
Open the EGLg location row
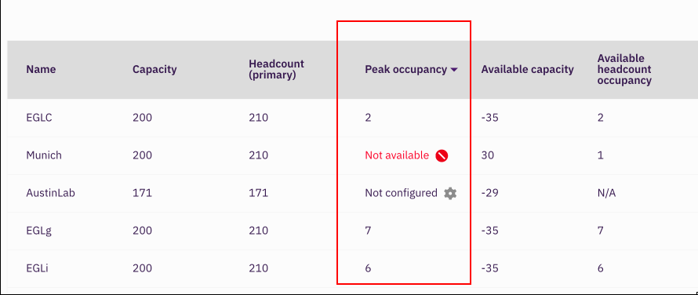click(x=353, y=231)
